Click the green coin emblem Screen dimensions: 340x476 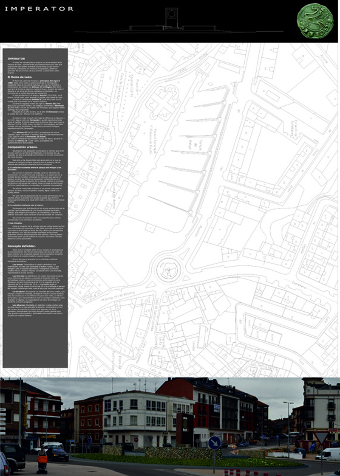(x=315, y=20)
